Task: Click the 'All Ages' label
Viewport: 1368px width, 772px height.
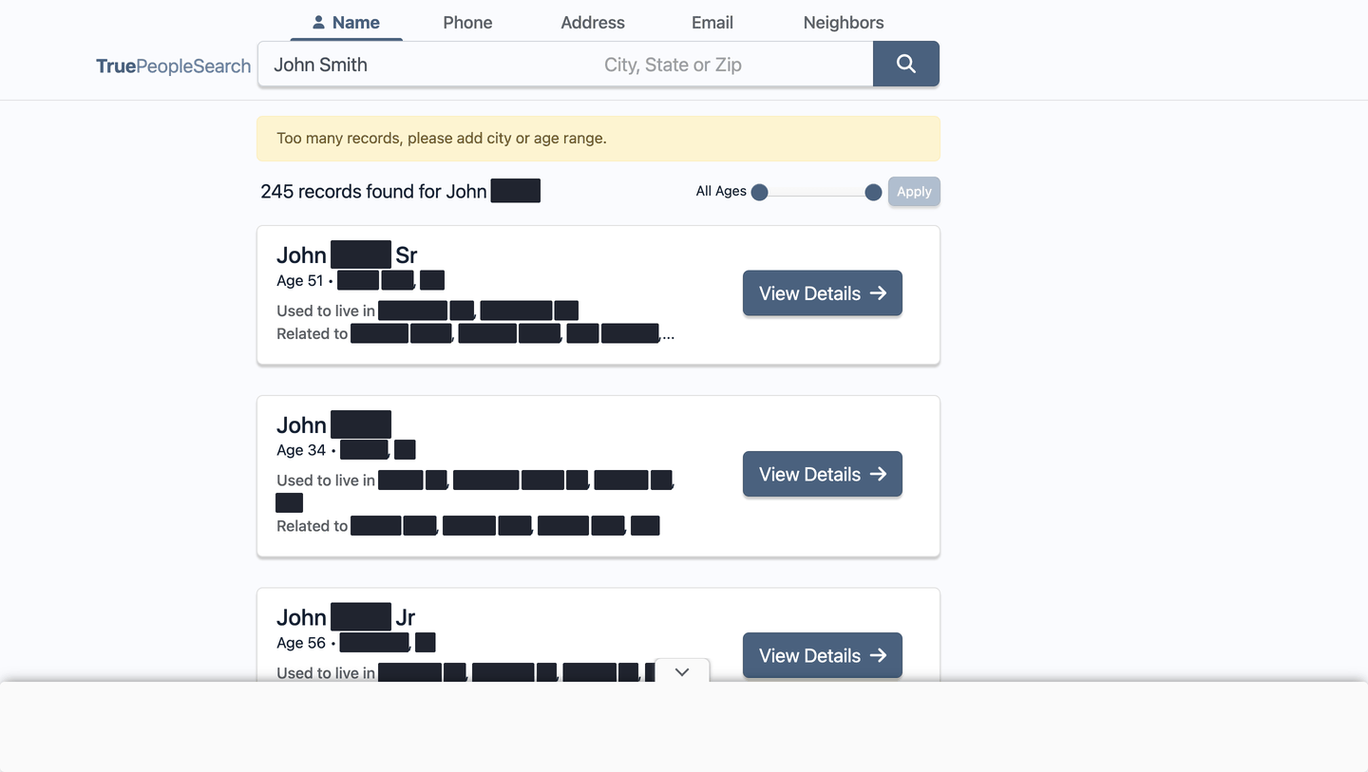Action: tap(721, 191)
